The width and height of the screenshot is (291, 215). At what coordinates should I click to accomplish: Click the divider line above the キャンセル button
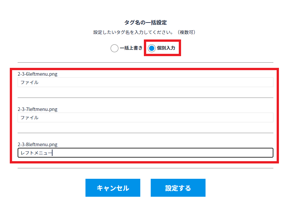tap(145, 168)
